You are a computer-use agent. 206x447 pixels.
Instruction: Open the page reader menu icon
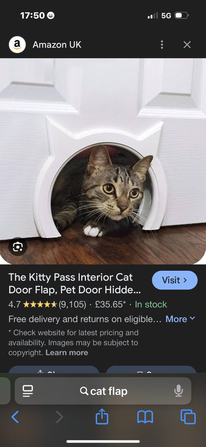[x=28, y=391]
